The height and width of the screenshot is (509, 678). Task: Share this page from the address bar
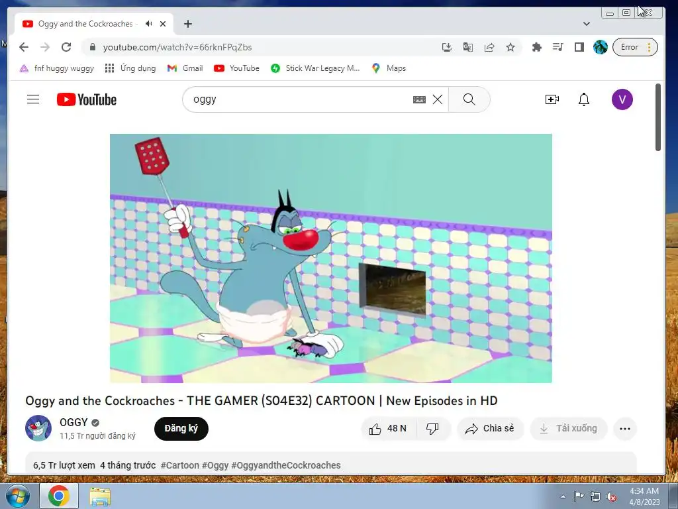489,47
